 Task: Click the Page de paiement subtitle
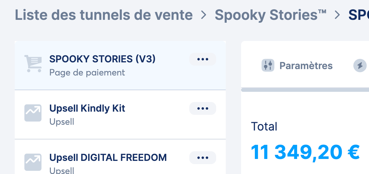tap(87, 73)
